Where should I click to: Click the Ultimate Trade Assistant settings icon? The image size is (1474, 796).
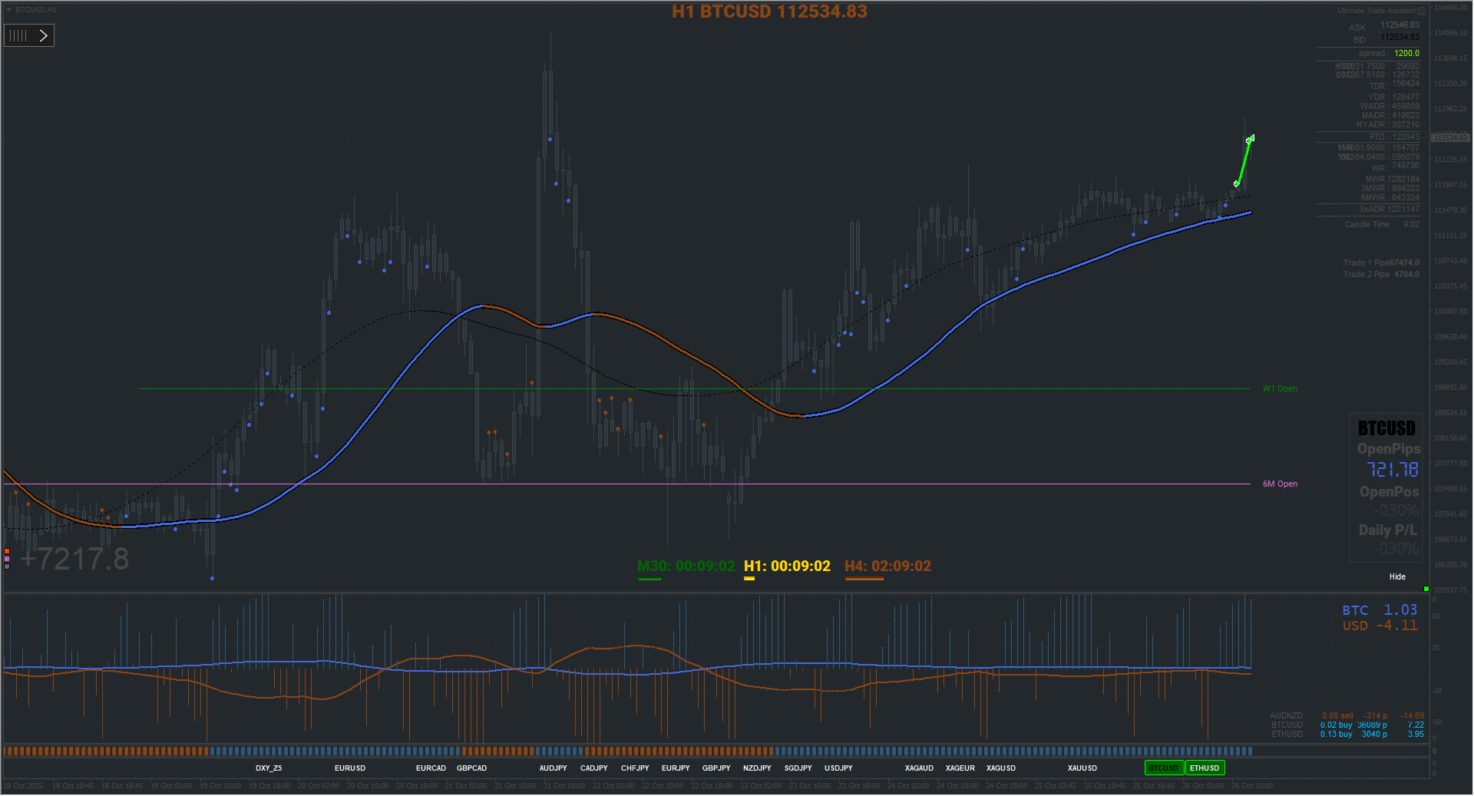[x=1421, y=11]
